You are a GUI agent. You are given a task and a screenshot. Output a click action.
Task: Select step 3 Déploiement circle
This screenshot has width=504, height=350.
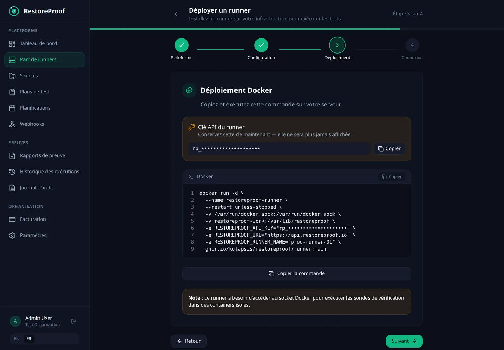[x=337, y=45]
